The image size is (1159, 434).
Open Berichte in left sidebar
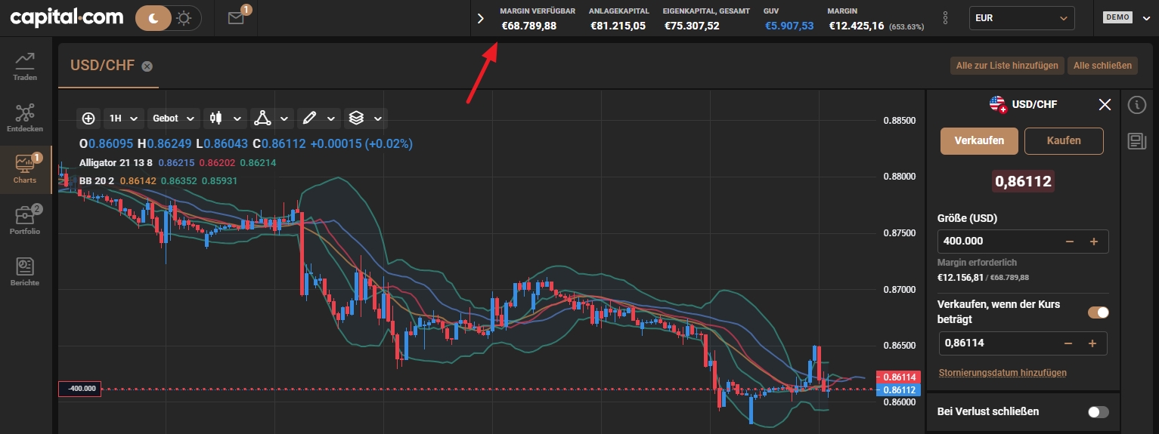pyautogui.click(x=25, y=272)
